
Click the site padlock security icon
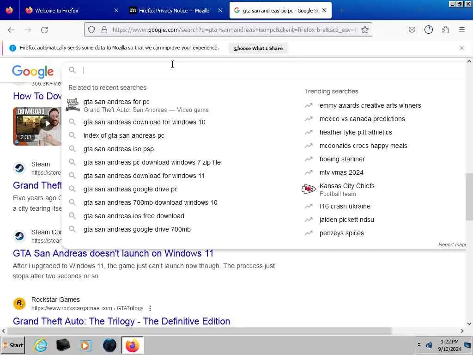click(x=104, y=30)
